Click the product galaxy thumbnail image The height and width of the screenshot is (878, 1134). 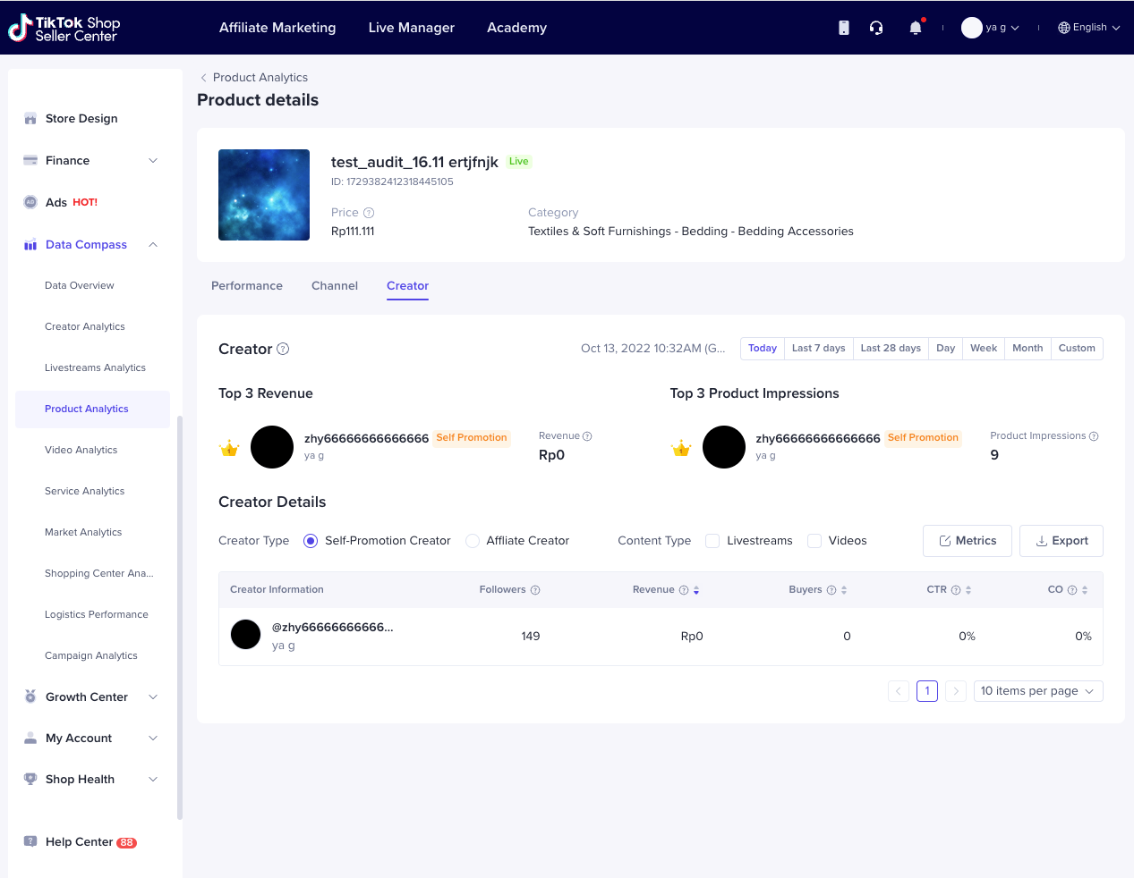(x=264, y=195)
